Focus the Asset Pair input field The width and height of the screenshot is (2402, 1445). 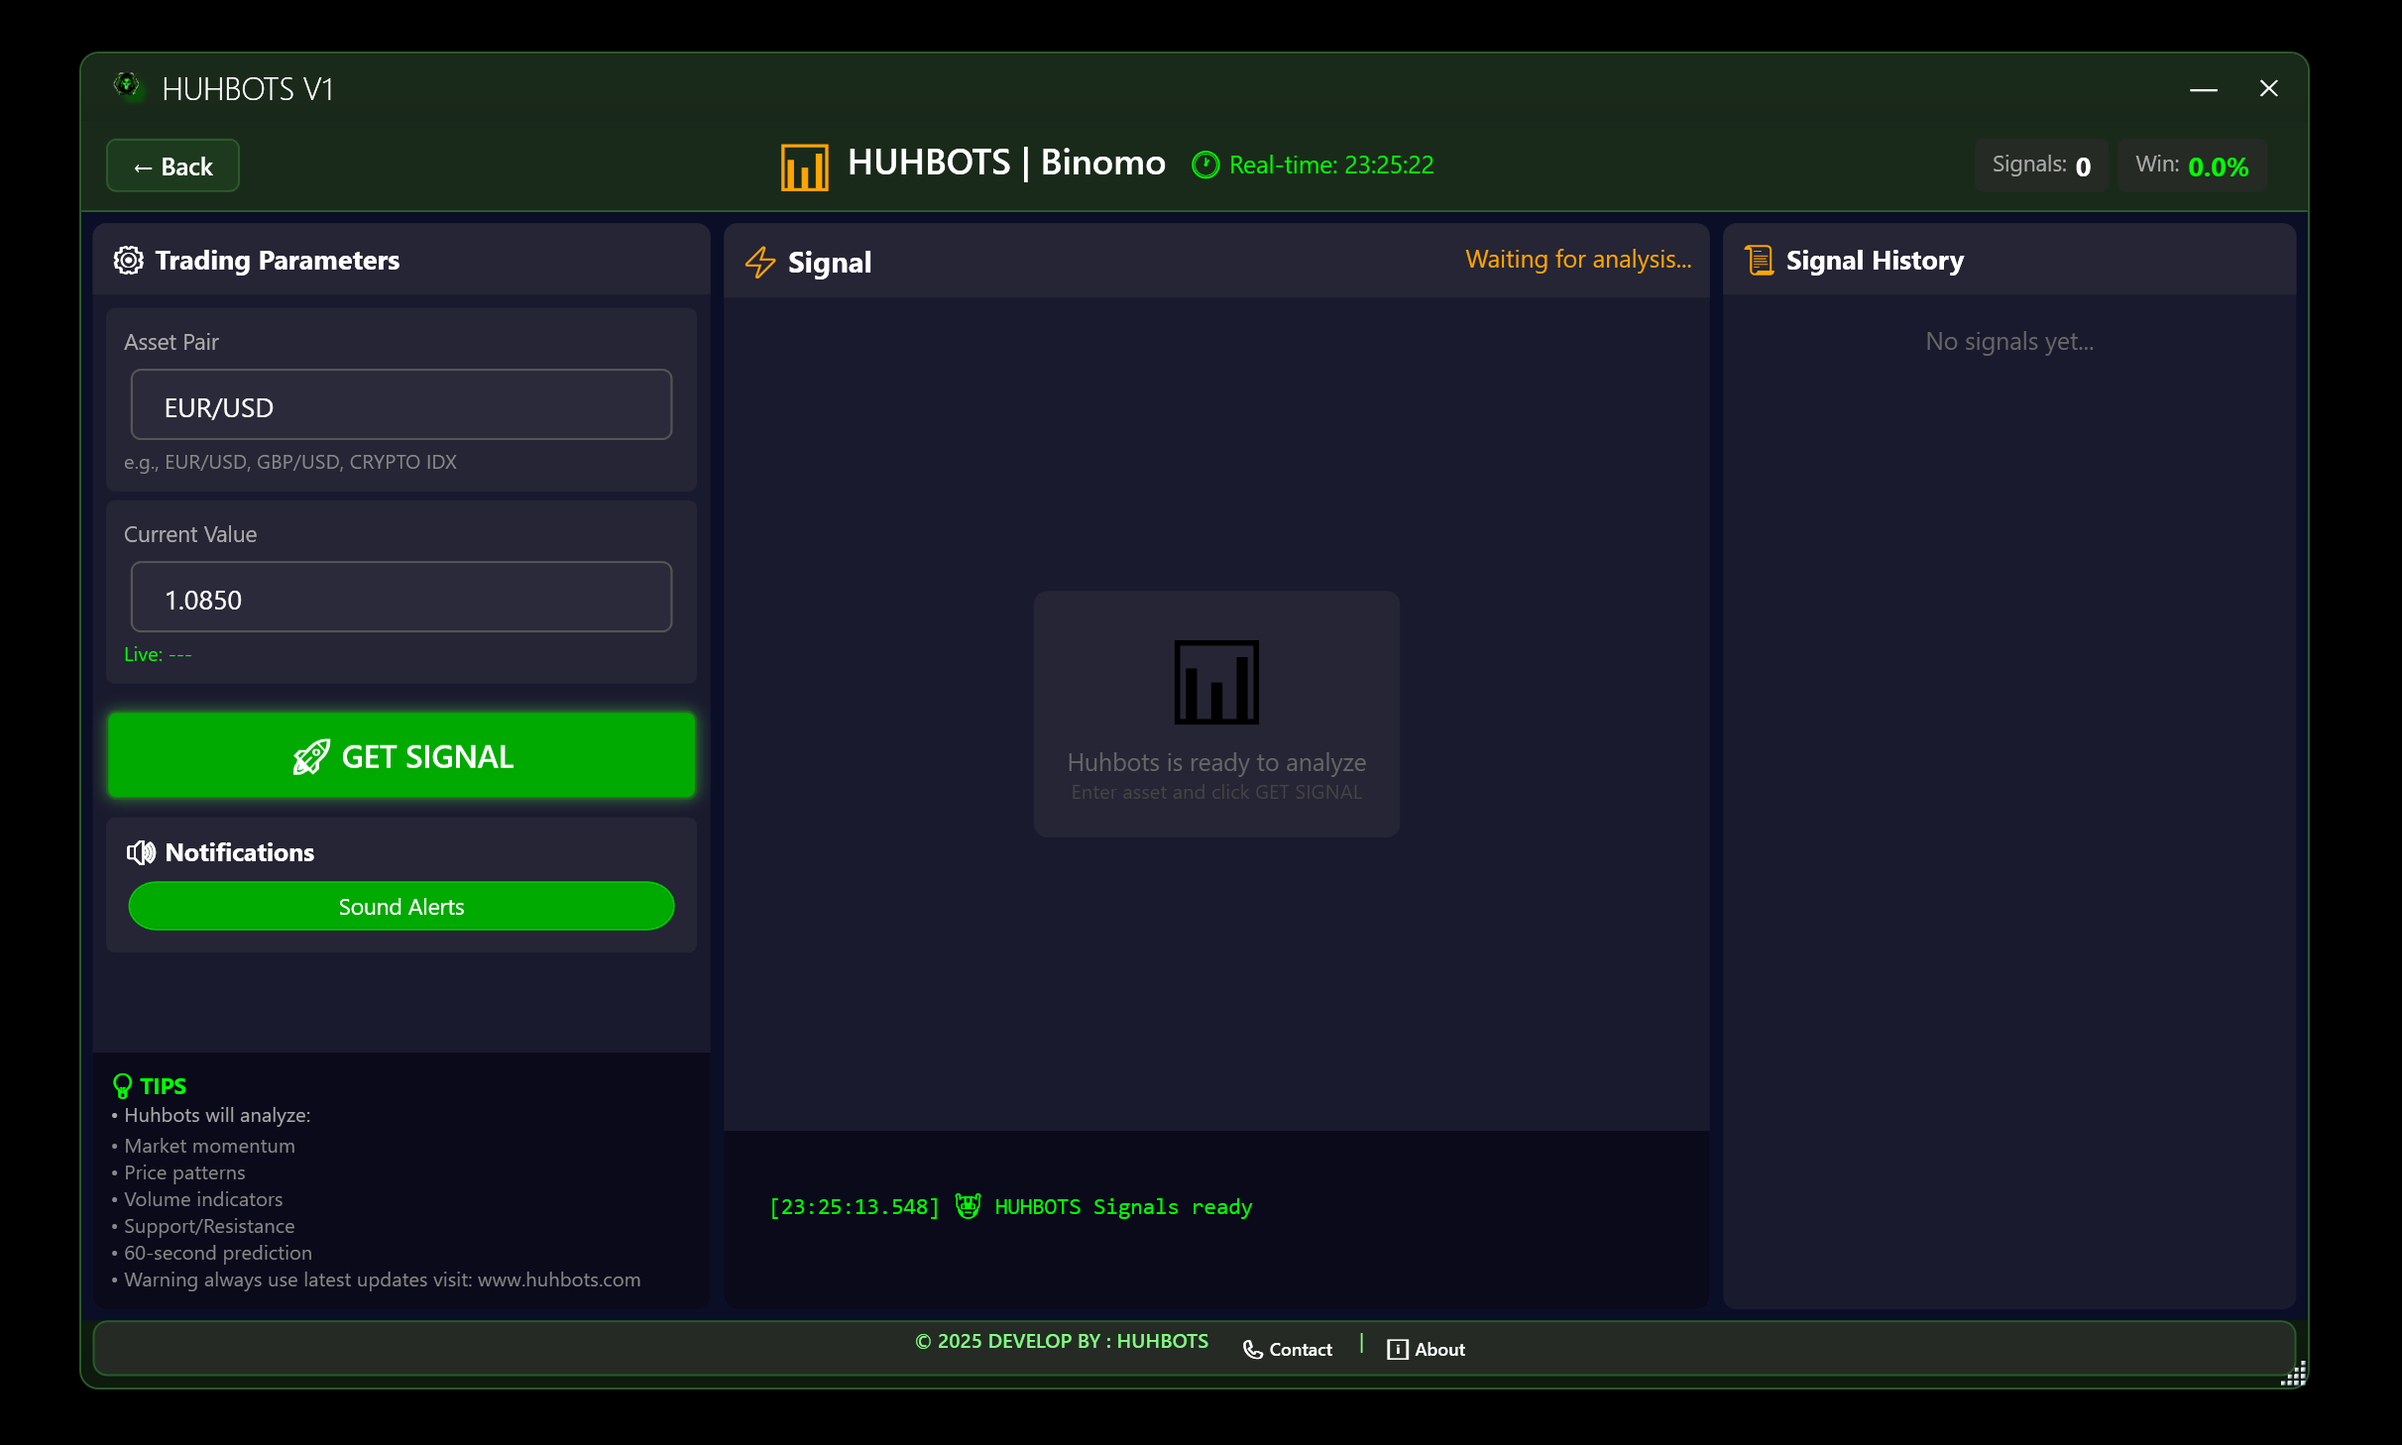(401, 405)
